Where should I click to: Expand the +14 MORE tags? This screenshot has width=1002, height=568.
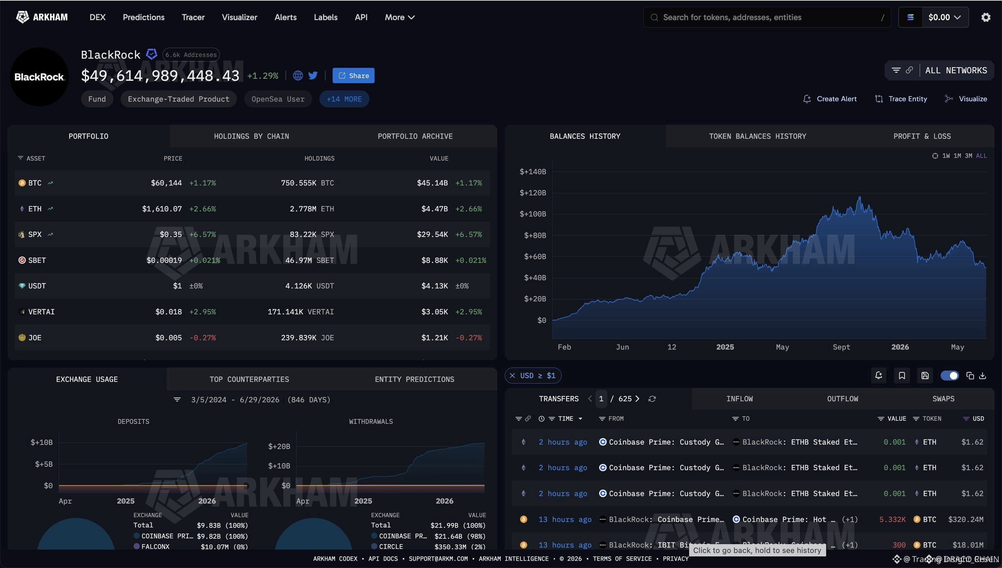344,99
